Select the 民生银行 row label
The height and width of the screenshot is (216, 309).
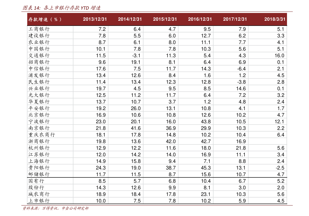coord(39,82)
